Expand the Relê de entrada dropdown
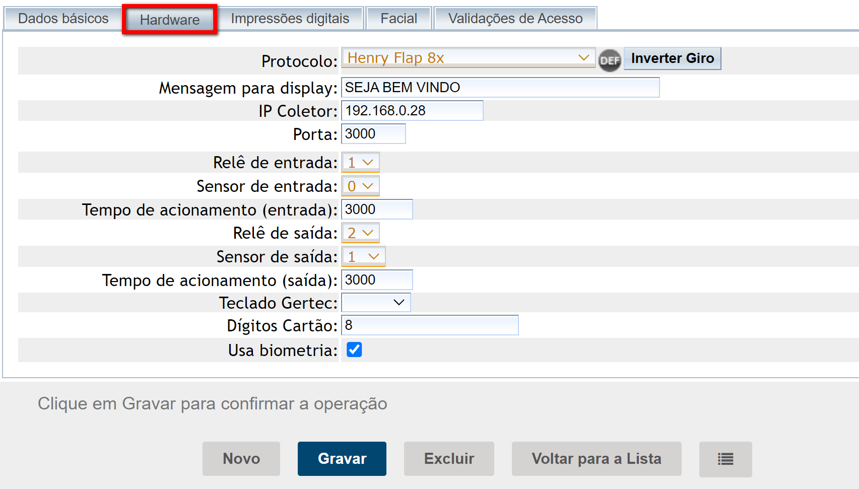This screenshot has width=859, height=489. pyautogui.click(x=360, y=163)
